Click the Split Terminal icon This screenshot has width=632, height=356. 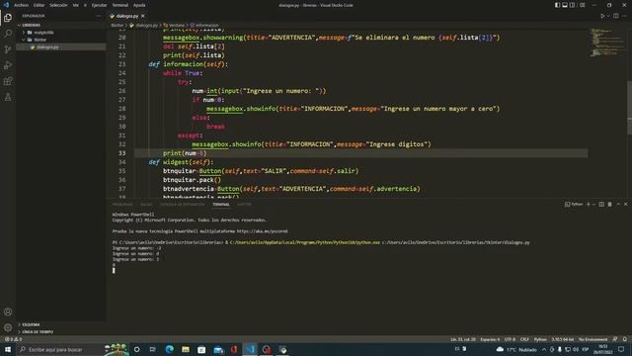pos(601,205)
